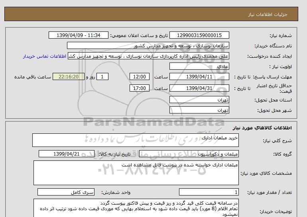Screen dimensions: 307x217
Task: Click the text ساعت باقی مانده
Action: (x=33, y=77)
